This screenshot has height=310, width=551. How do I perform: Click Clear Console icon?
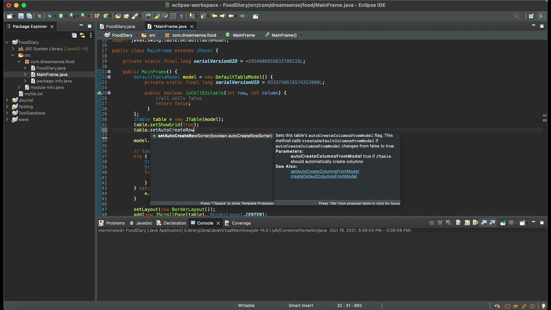(458, 223)
